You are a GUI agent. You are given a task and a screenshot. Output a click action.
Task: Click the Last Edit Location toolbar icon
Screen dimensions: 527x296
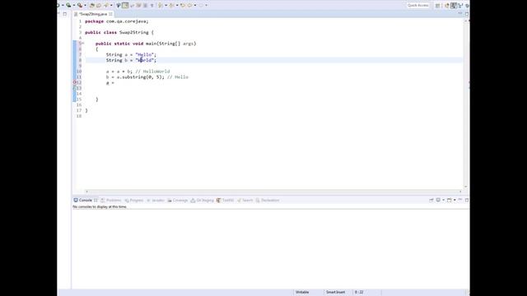[183, 5]
